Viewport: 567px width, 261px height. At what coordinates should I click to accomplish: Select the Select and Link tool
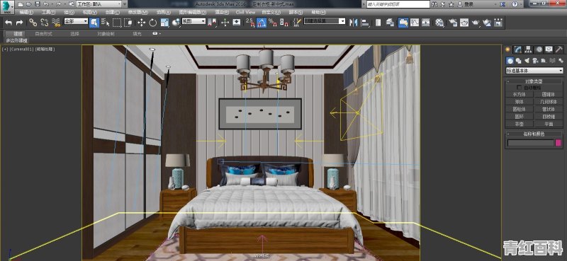[x=33, y=23]
